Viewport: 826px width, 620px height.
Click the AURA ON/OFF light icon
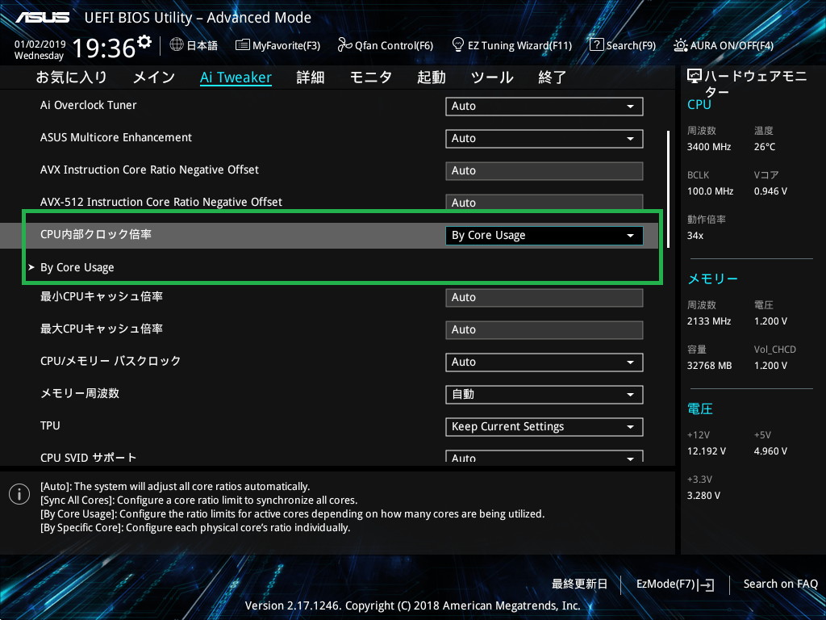pos(680,45)
